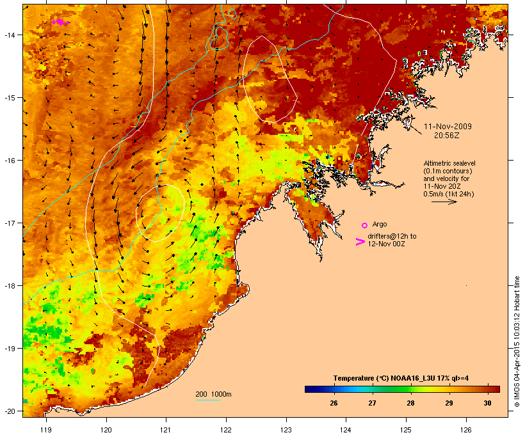Image resolution: width=525 pixels, height=435 pixels.
Task: Click the latitude label -14
Action: click(10, 35)
